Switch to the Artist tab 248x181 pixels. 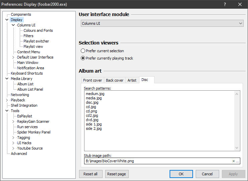coord(132,80)
